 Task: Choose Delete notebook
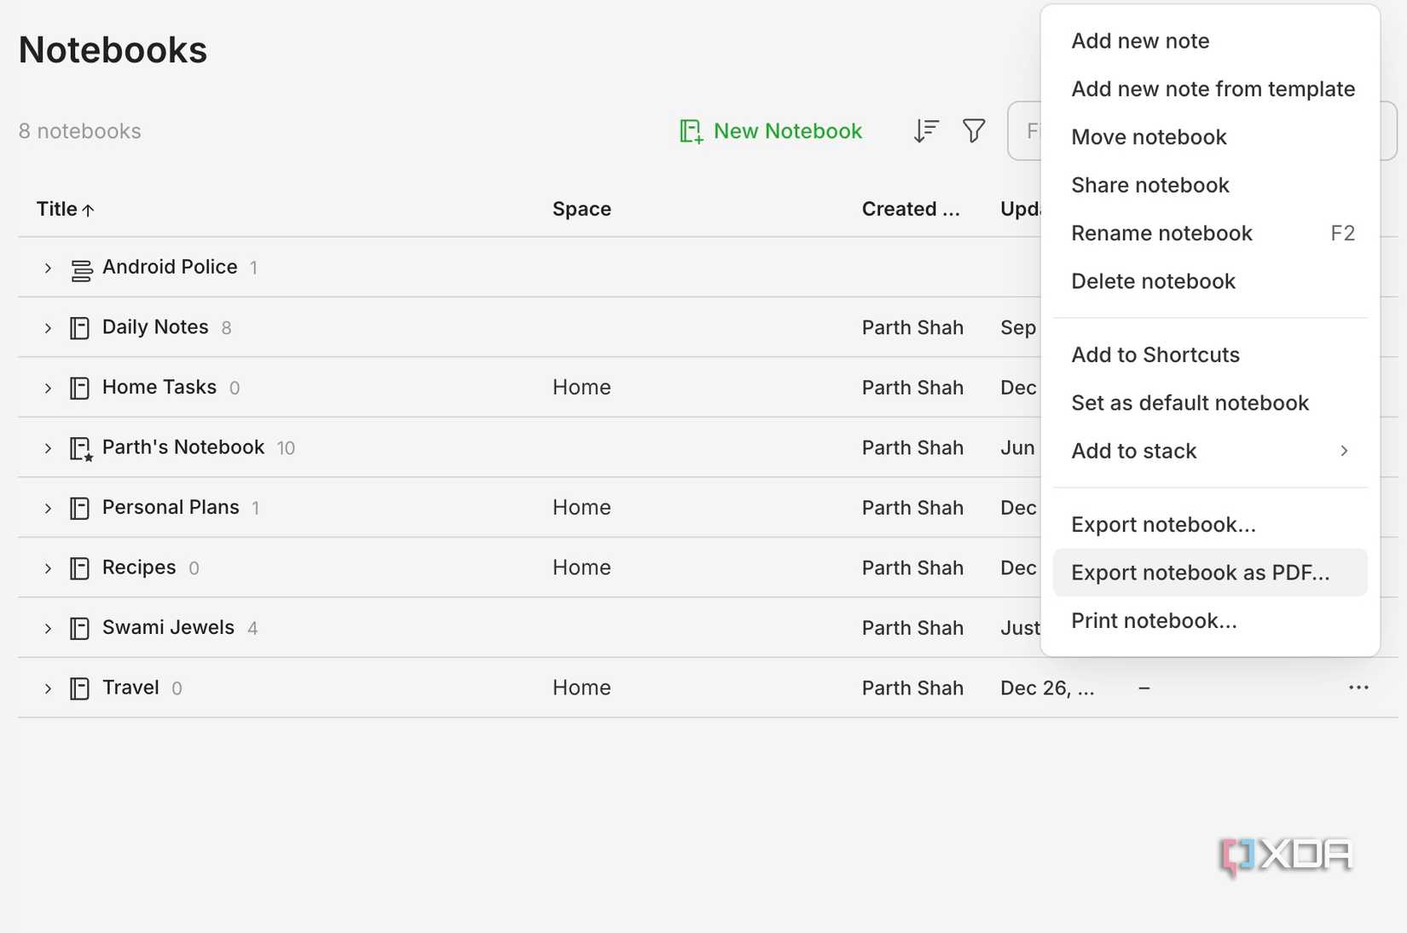coord(1153,281)
